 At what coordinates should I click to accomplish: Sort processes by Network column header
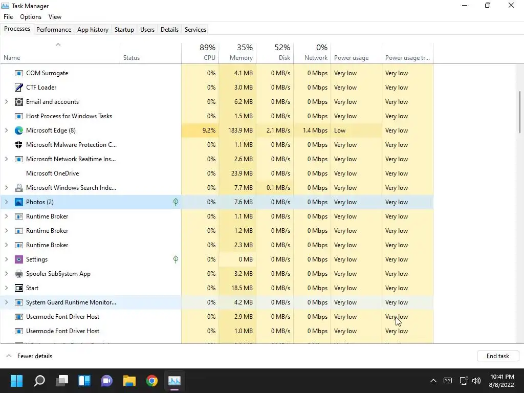click(312, 53)
